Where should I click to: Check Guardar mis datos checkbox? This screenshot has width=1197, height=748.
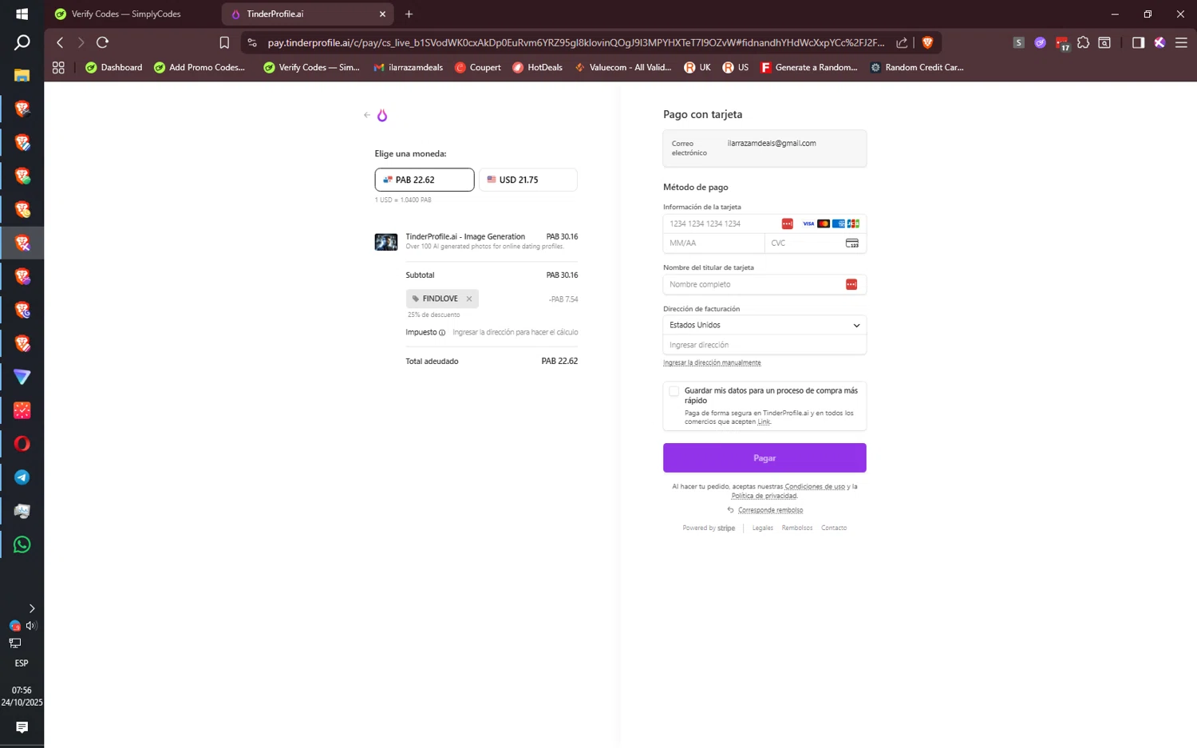pos(674,391)
